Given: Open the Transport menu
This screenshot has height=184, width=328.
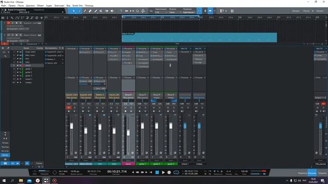Looking at the screenshot, I should coord(59,6).
